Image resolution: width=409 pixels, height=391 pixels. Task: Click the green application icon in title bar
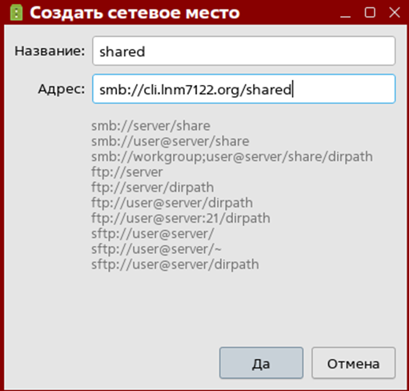(x=16, y=13)
